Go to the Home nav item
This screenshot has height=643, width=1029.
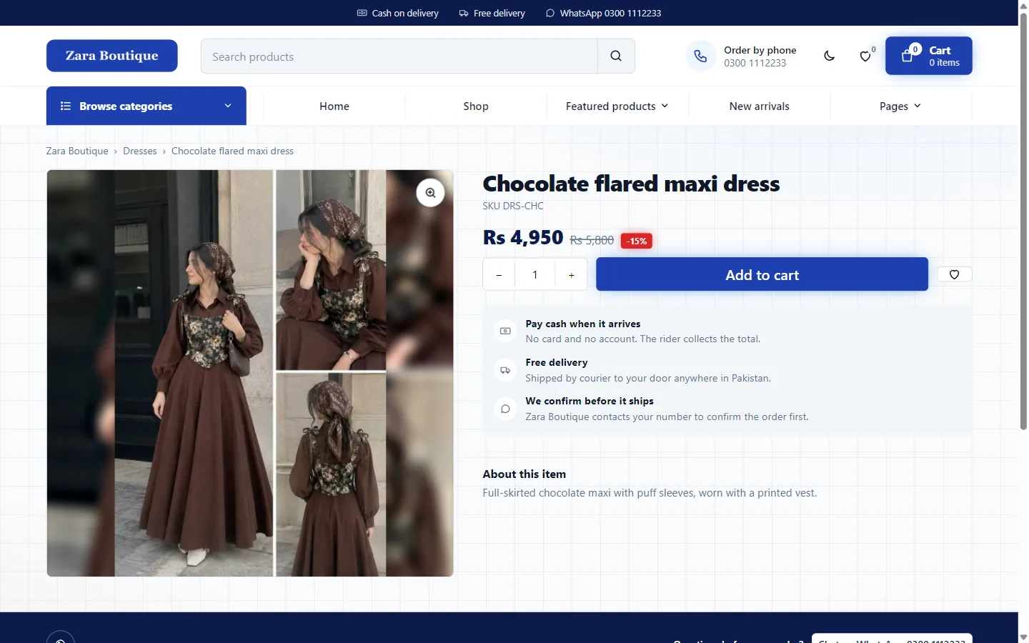[x=334, y=106]
